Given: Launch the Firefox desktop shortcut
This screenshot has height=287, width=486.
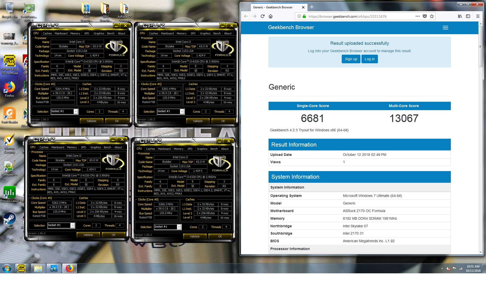Looking at the screenshot, I should pos(10,89).
